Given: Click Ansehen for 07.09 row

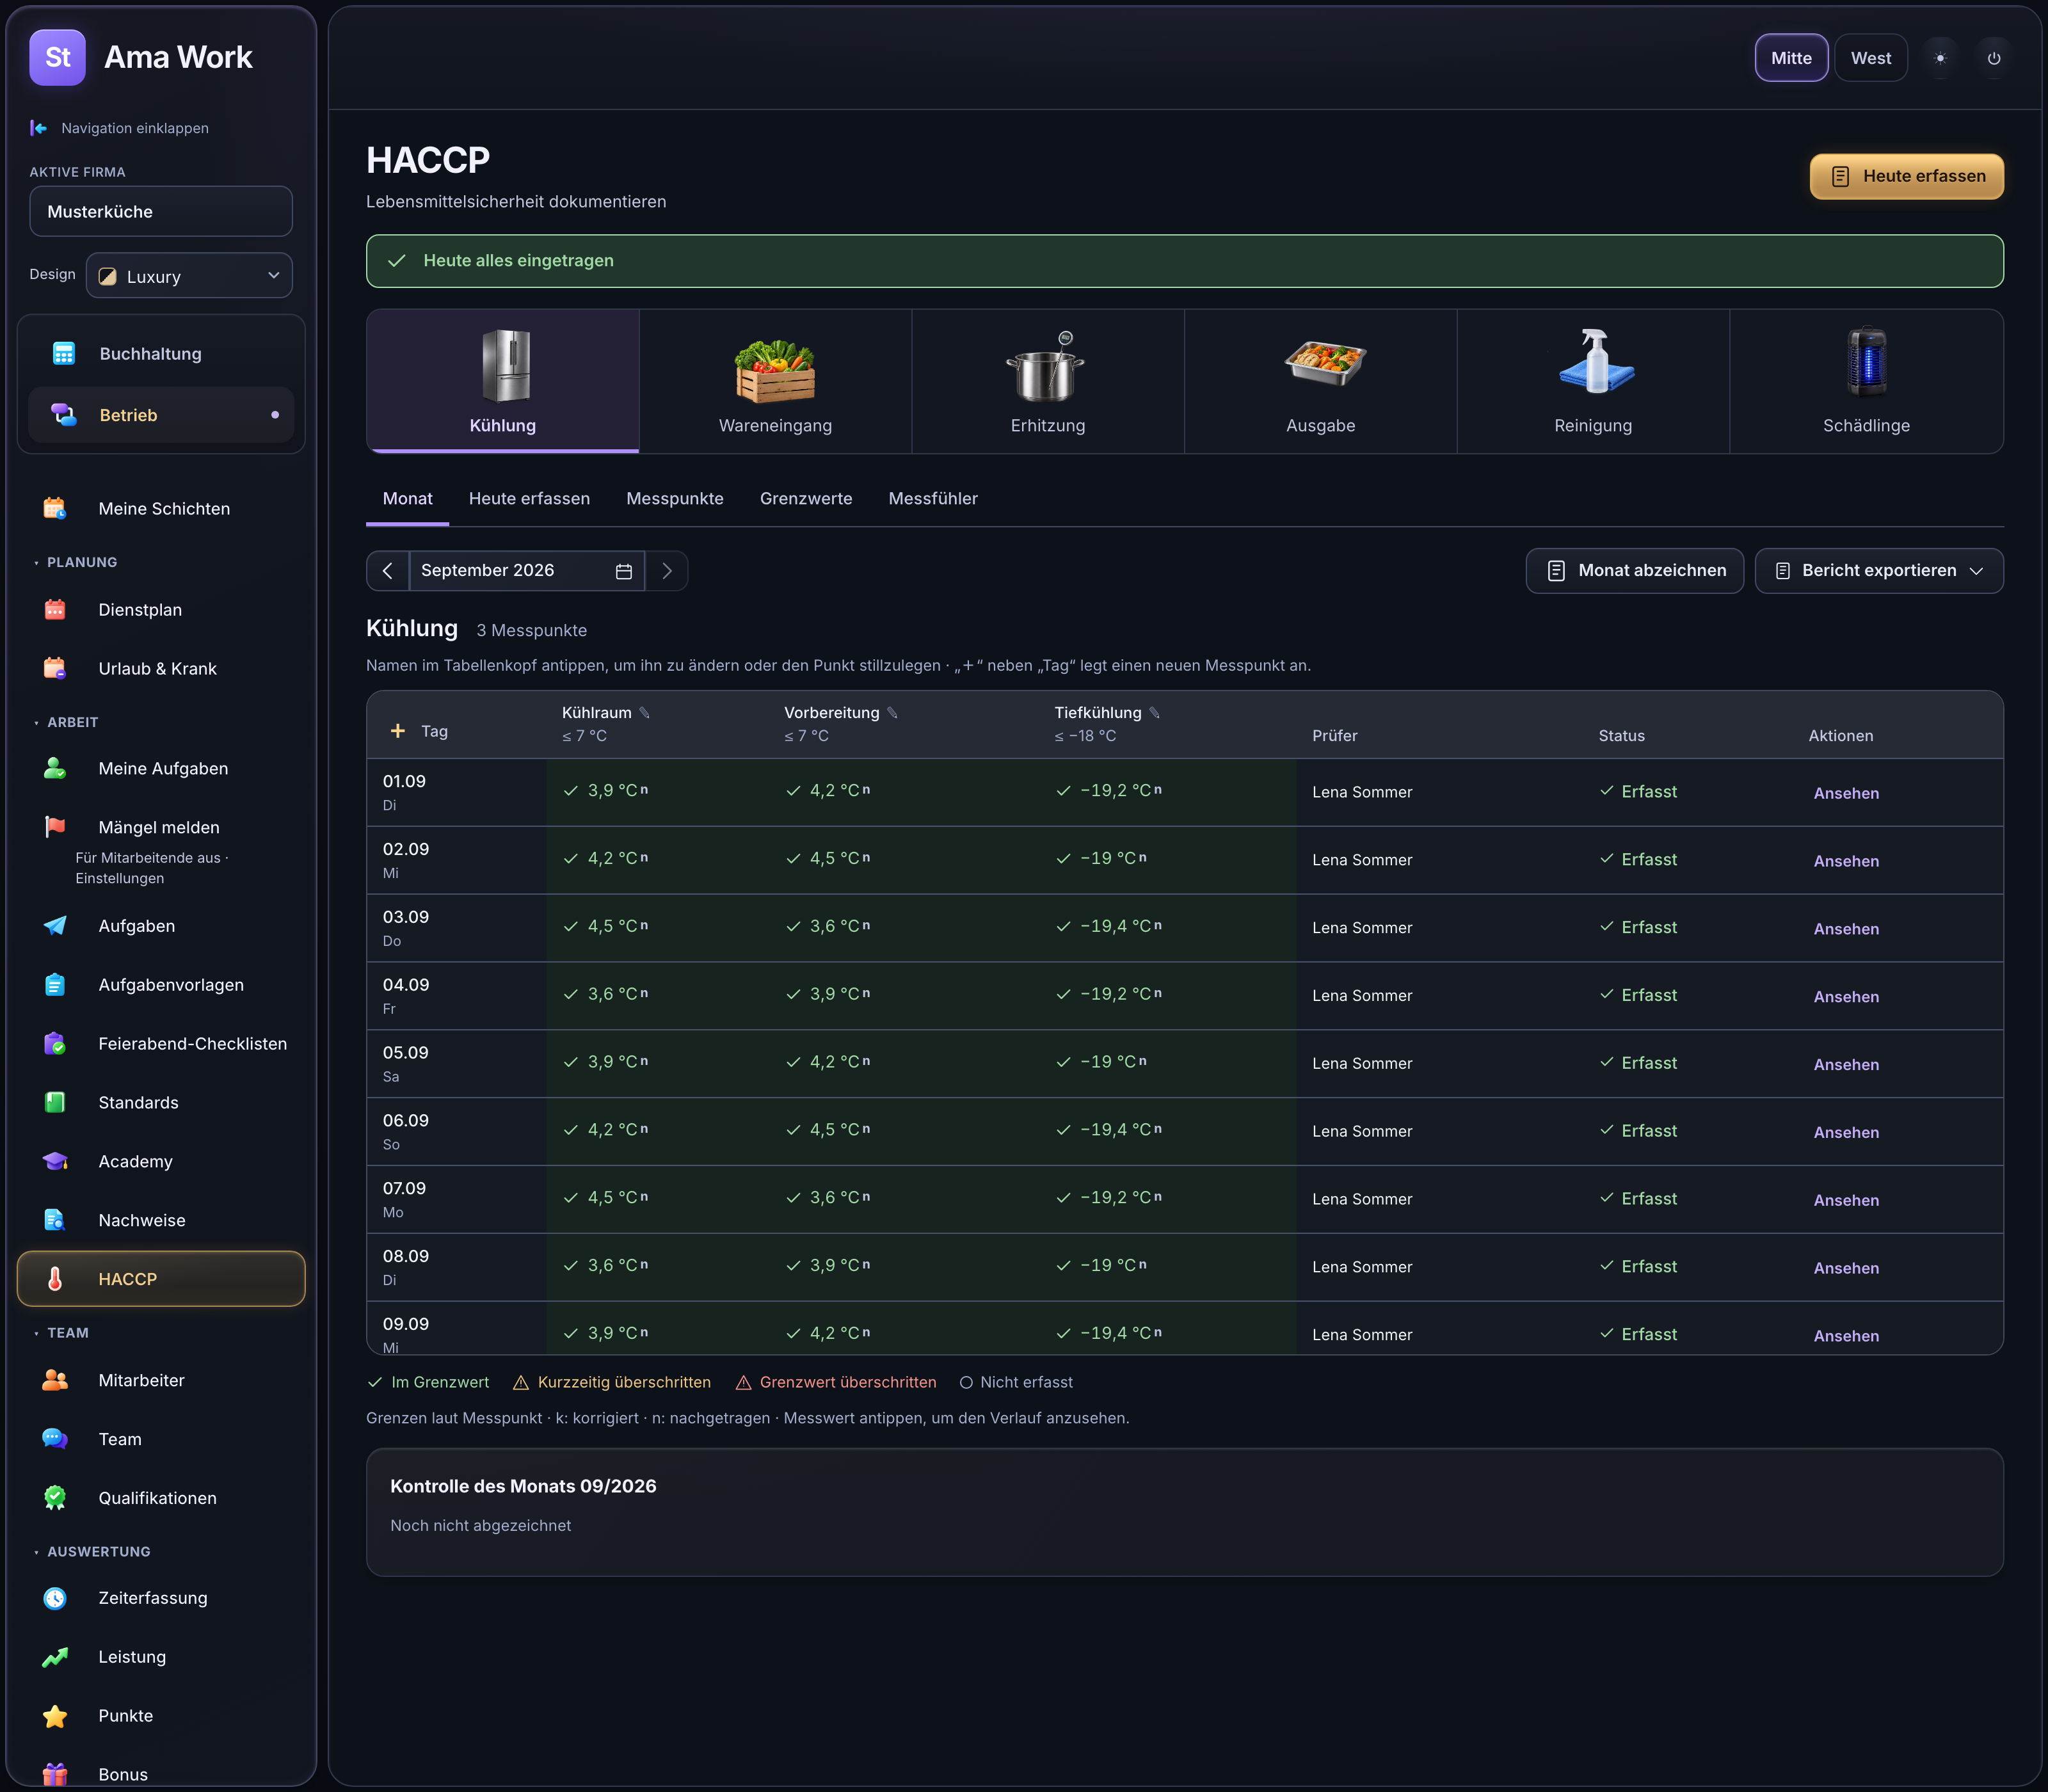Looking at the screenshot, I should tap(1846, 1200).
